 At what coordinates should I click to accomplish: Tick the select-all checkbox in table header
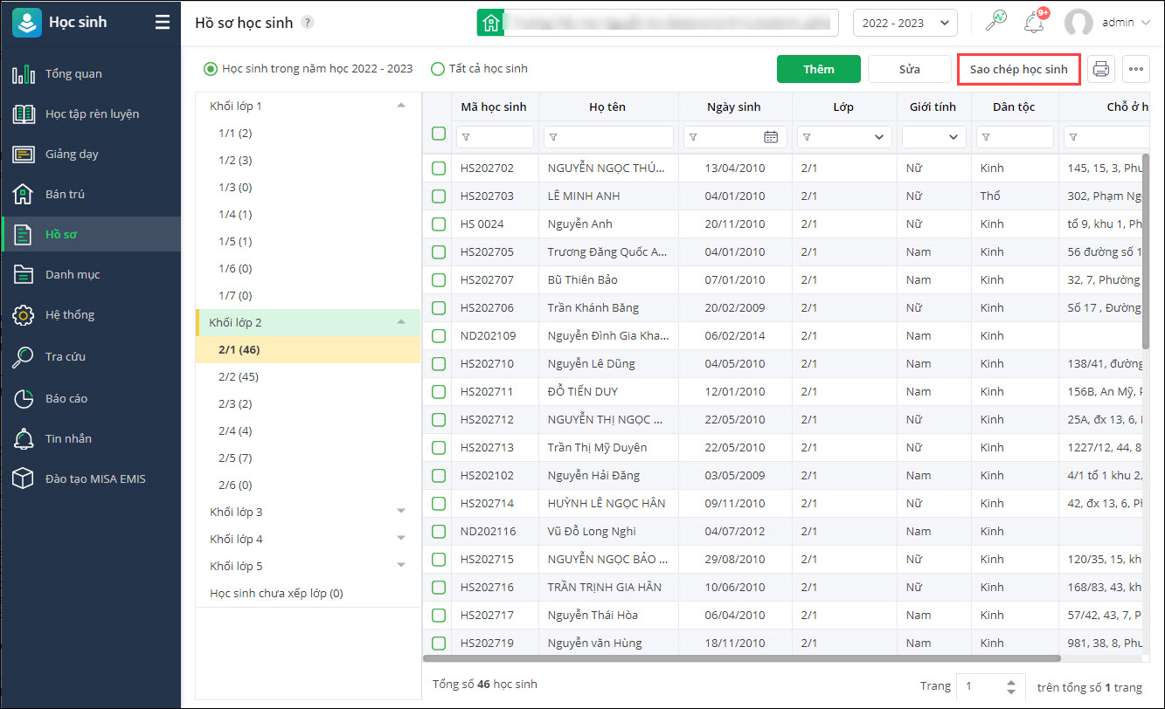pos(439,134)
